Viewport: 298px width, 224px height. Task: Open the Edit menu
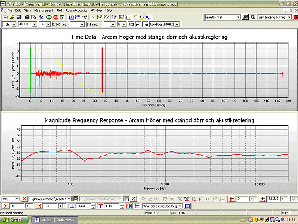18,10
